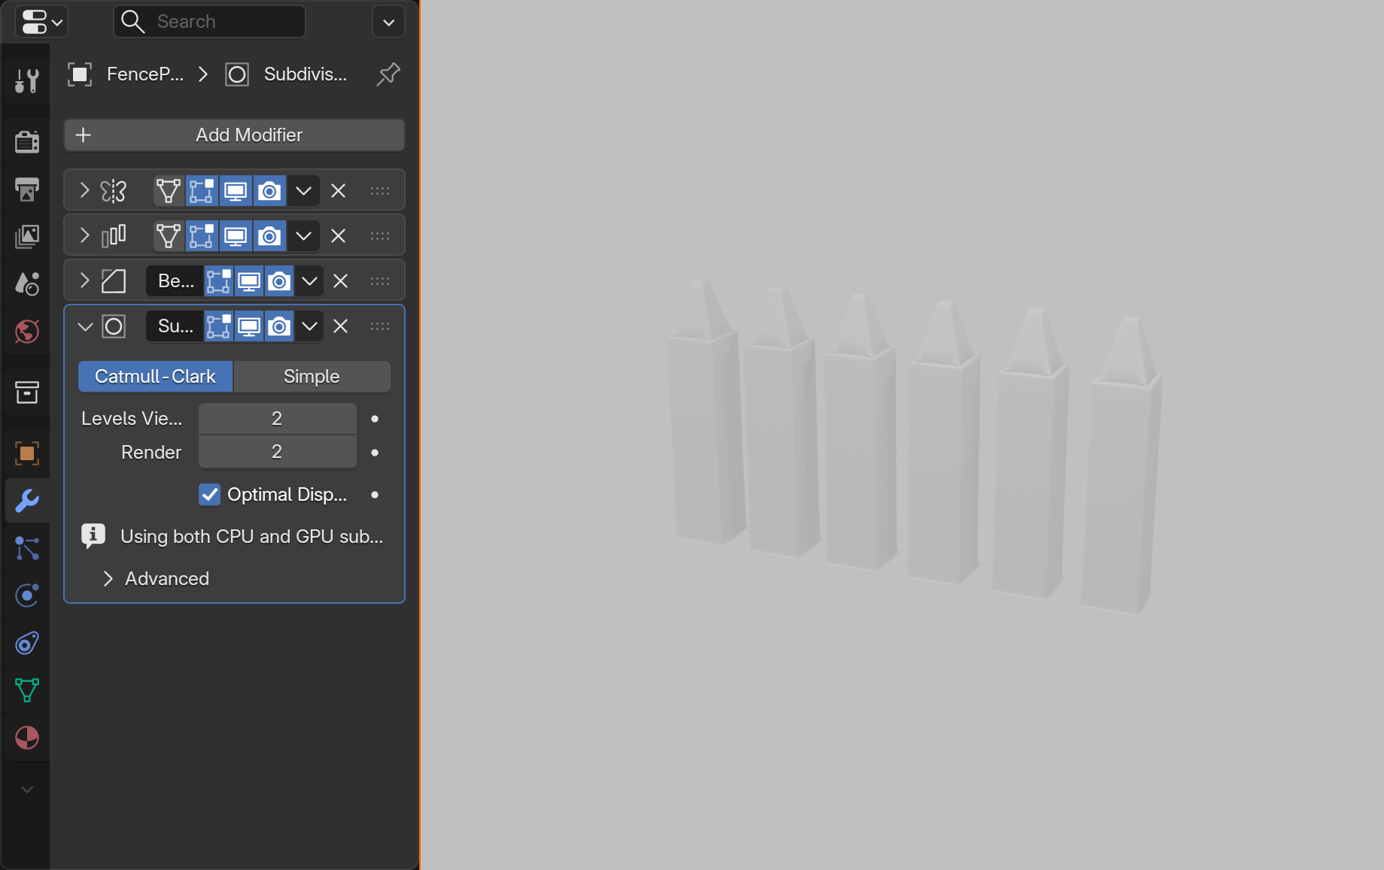Animate the Render levels property dot
The width and height of the screenshot is (1384, 870).
(375, 452)
